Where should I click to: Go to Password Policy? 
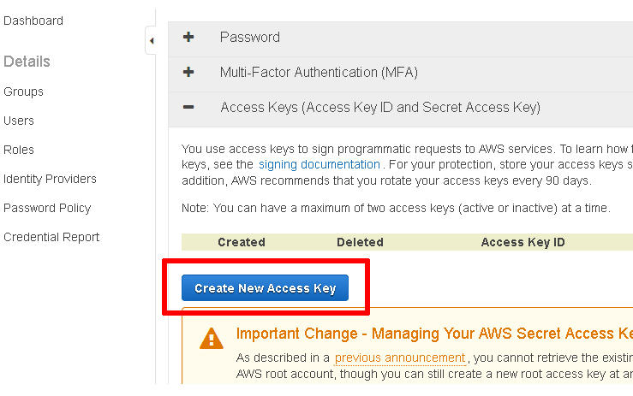47,208
